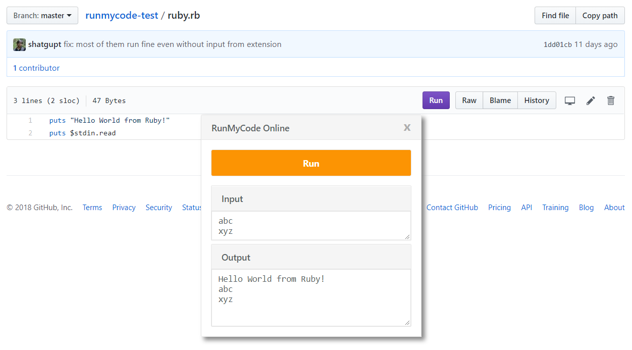
Task: Click the purple Run button in file header
Action: pyautogui.click(x=436, y=101)
